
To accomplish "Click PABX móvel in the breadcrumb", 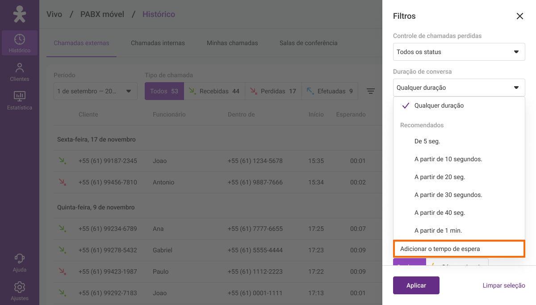I will [x=102, y=14].
